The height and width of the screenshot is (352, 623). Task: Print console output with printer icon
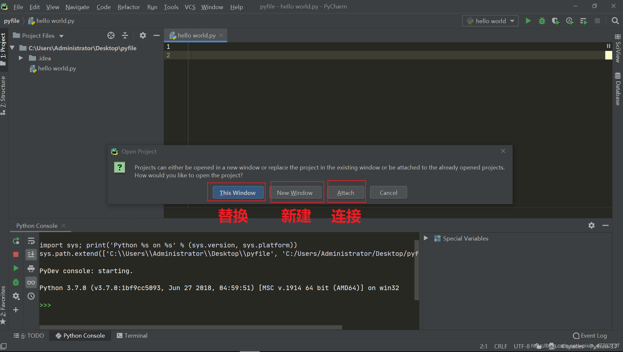coord(31,269)
